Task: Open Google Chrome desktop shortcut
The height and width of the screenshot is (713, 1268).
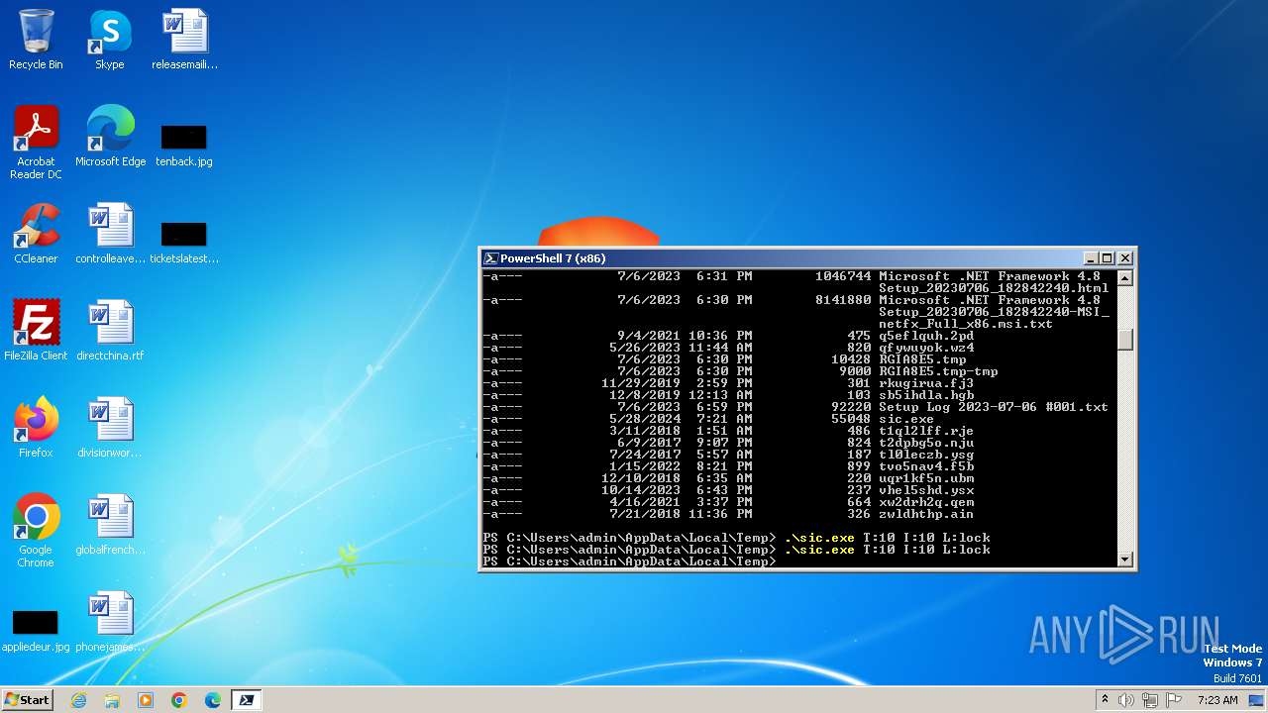Action: (36, 530)
